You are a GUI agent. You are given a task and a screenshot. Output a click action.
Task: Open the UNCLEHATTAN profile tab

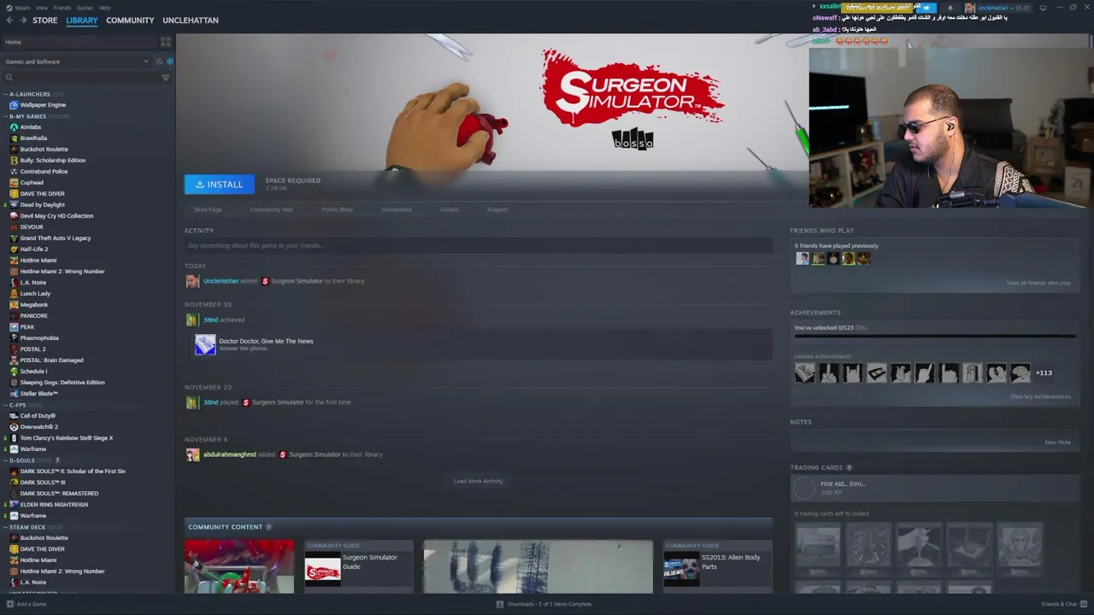(x=191, y=20)
